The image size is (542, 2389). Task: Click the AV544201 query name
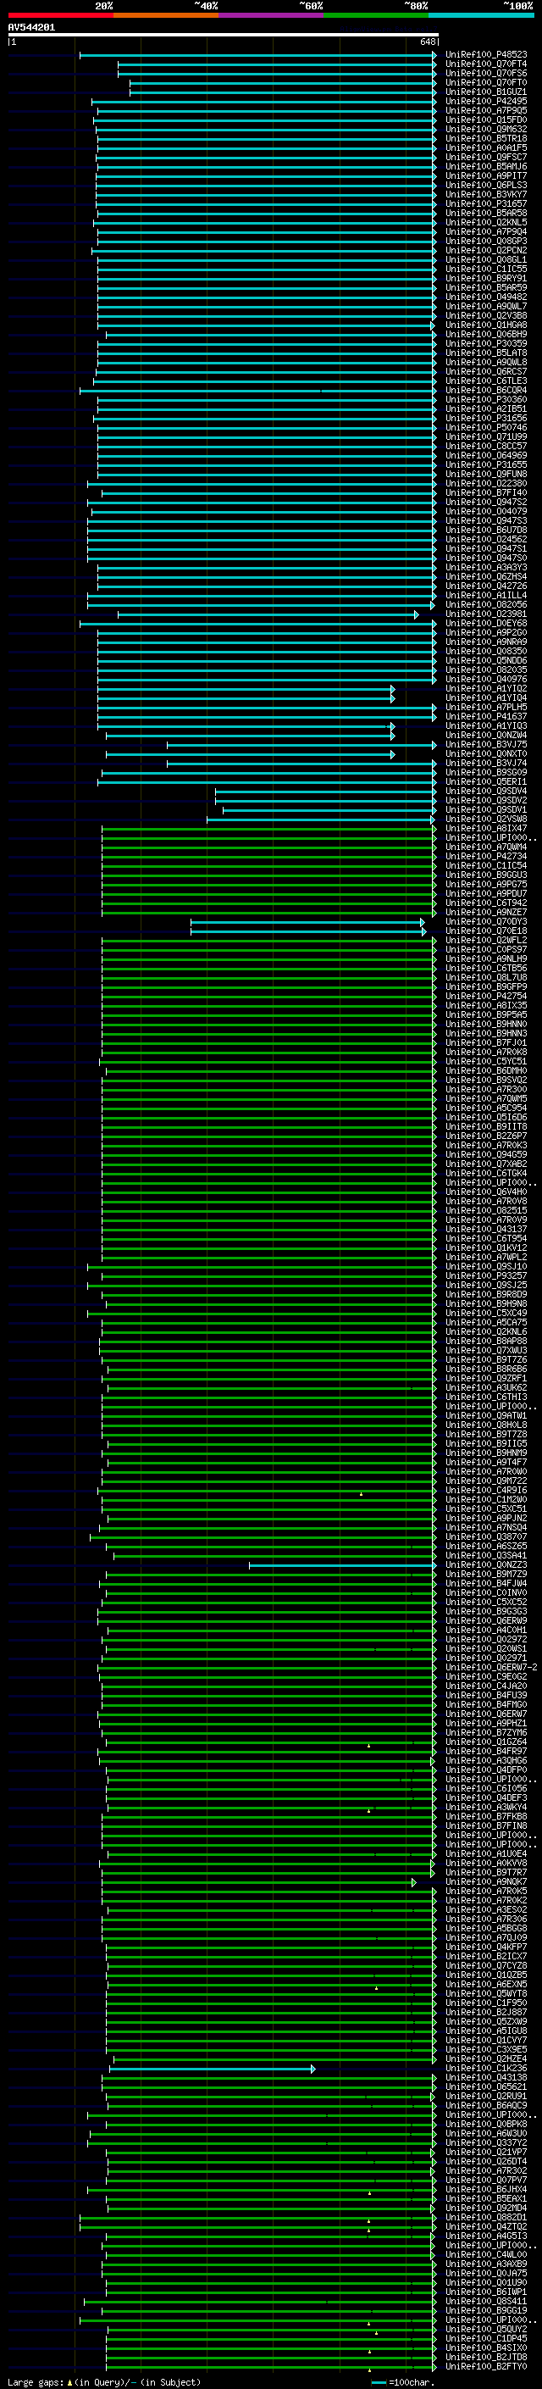[x=31, y=28]
